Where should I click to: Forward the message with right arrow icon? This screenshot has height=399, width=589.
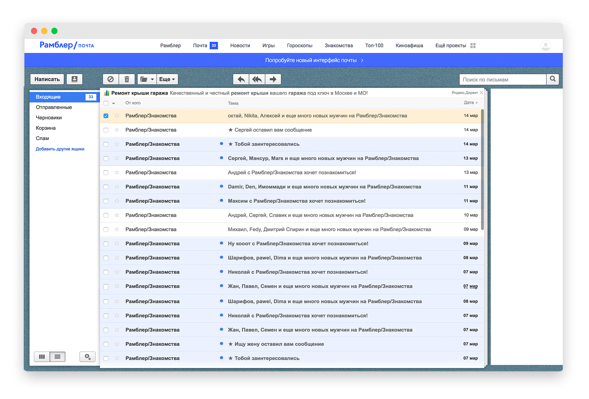point(273,79)
